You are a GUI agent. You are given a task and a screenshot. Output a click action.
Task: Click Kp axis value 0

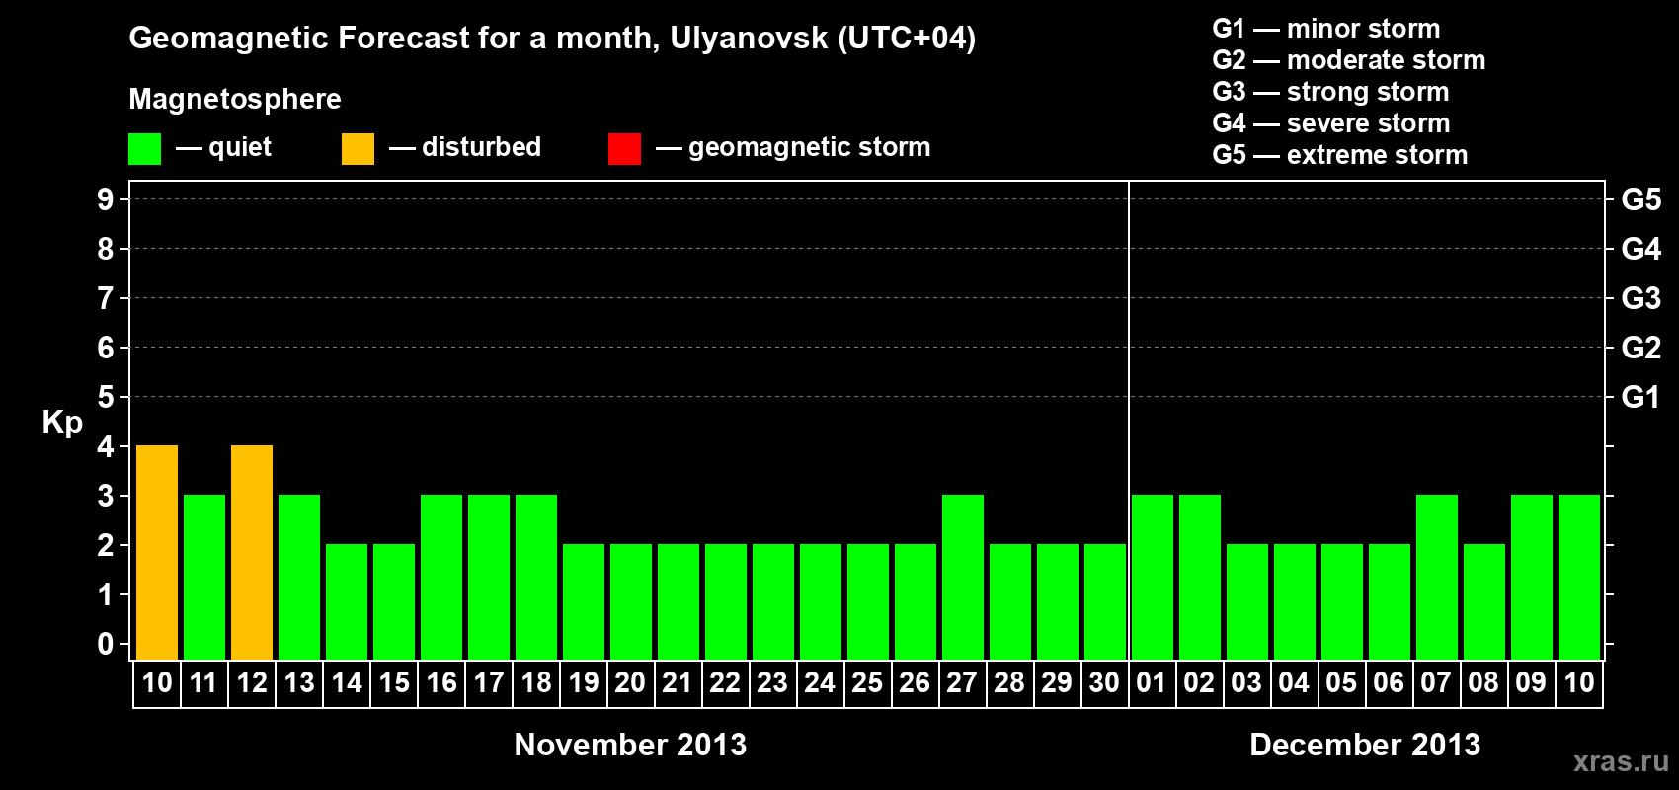pos(106,644)
